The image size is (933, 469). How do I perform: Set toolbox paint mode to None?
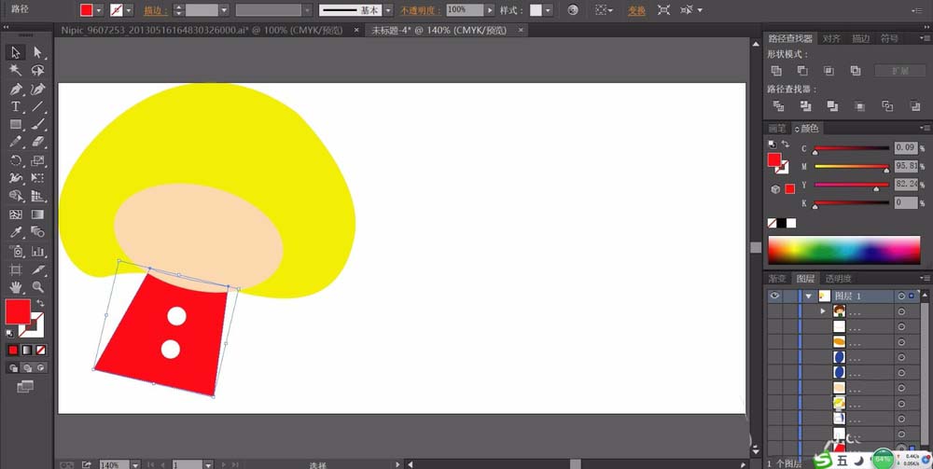(40, 350)
